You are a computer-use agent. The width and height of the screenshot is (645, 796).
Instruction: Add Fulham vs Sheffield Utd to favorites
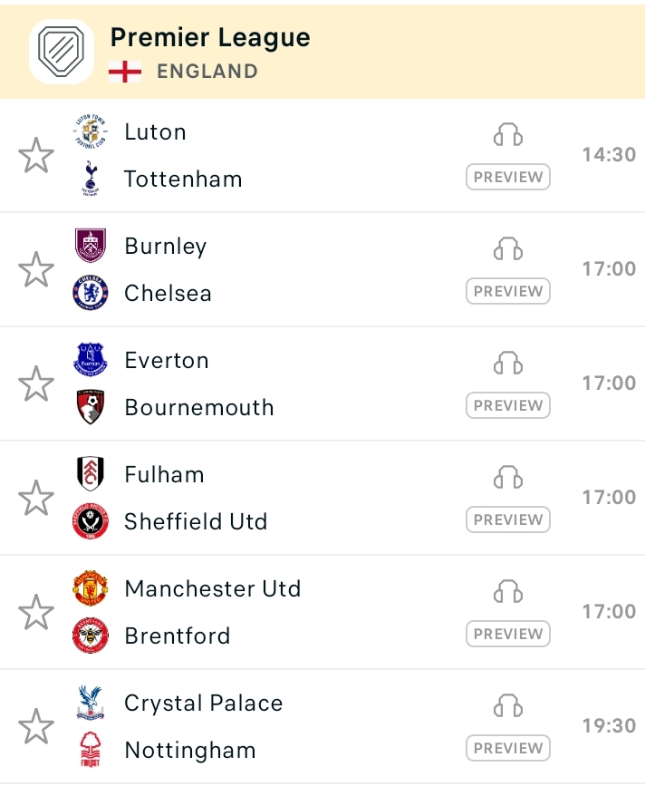[36, 498]
